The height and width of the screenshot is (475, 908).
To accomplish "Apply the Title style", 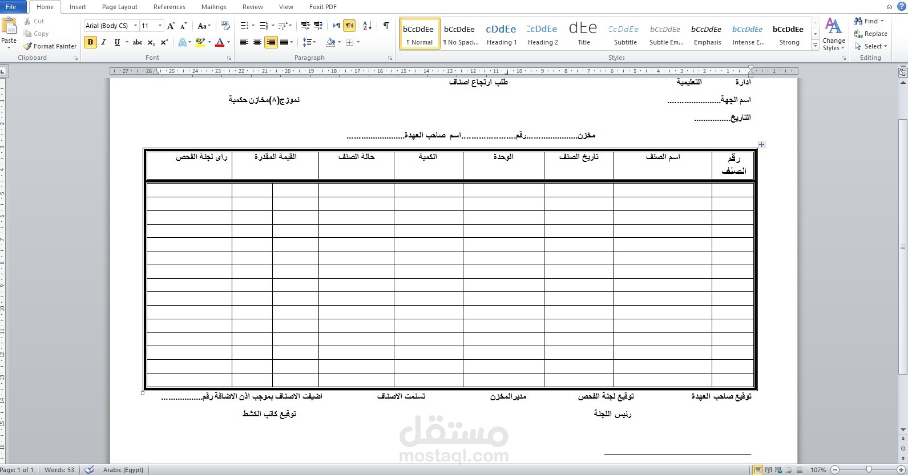I will point(583,34).
